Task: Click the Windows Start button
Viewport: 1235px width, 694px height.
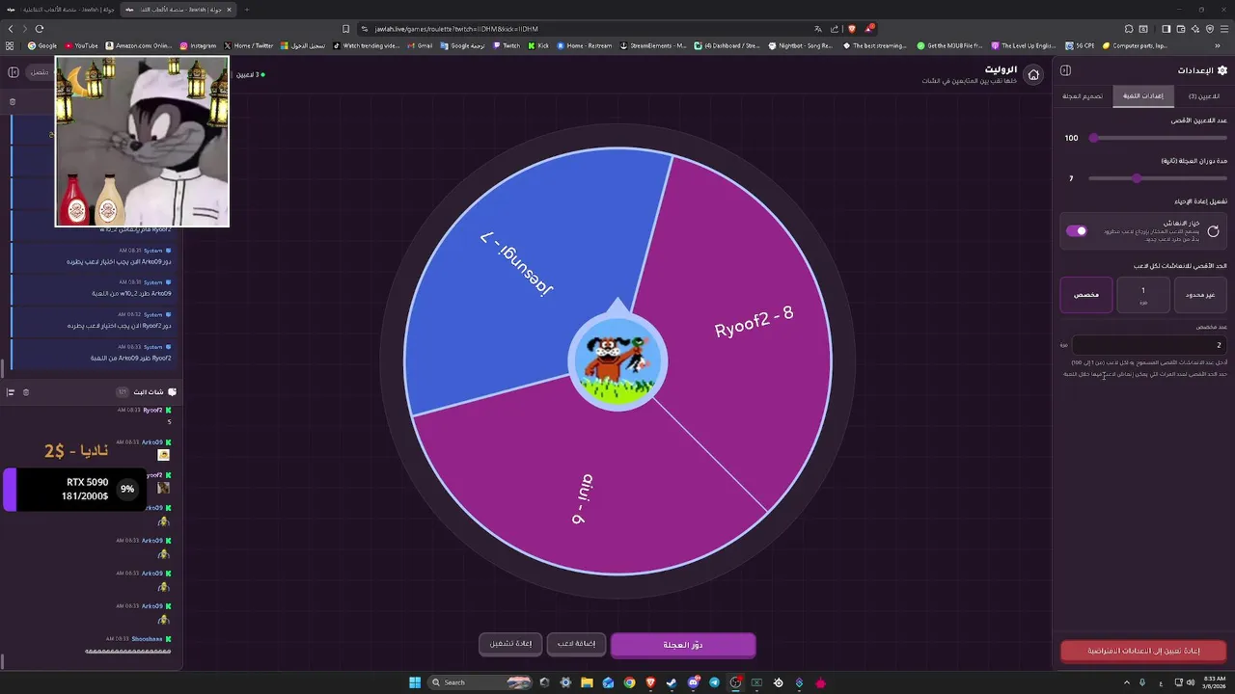Action: click(x=415, y=682)
